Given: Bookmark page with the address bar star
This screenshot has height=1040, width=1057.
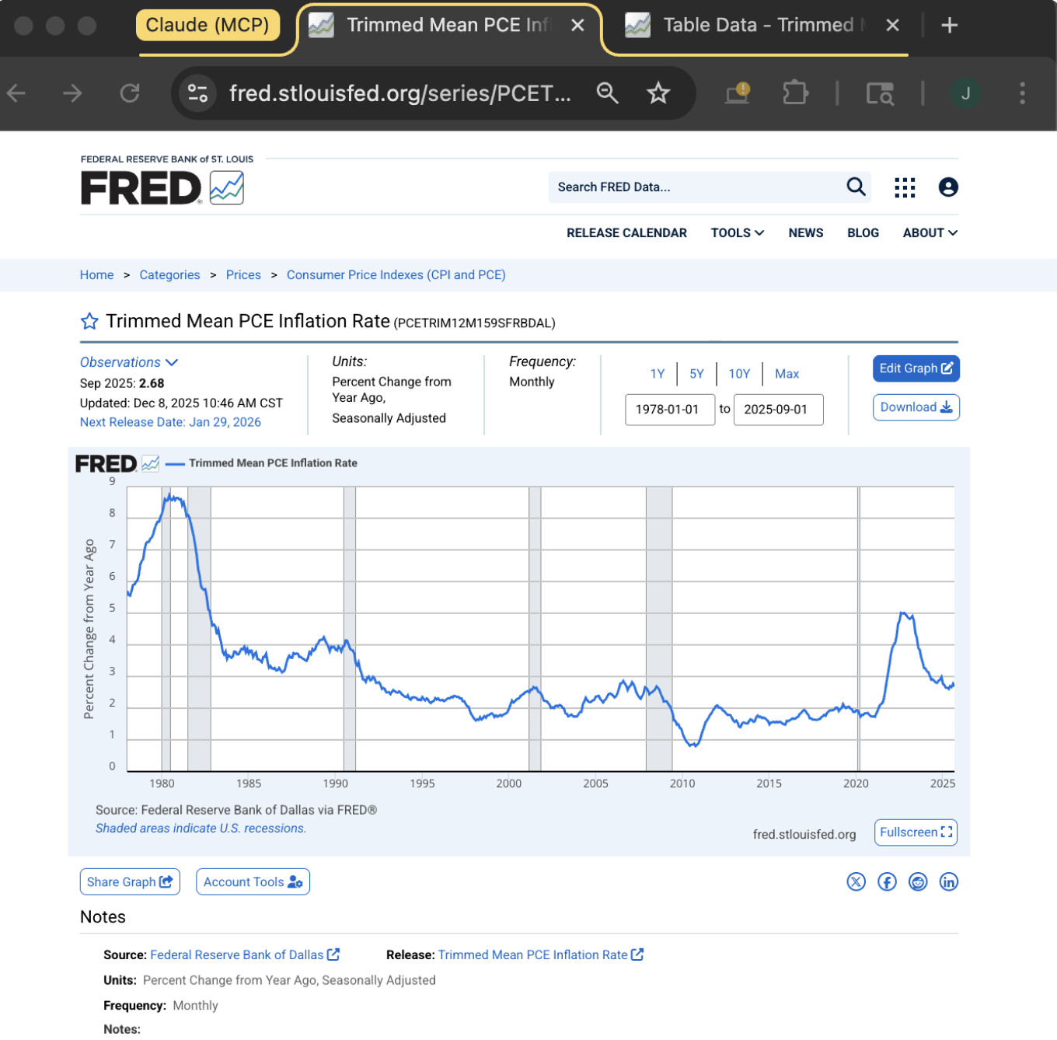Looking at the screenshot, I should pos(658,93).
